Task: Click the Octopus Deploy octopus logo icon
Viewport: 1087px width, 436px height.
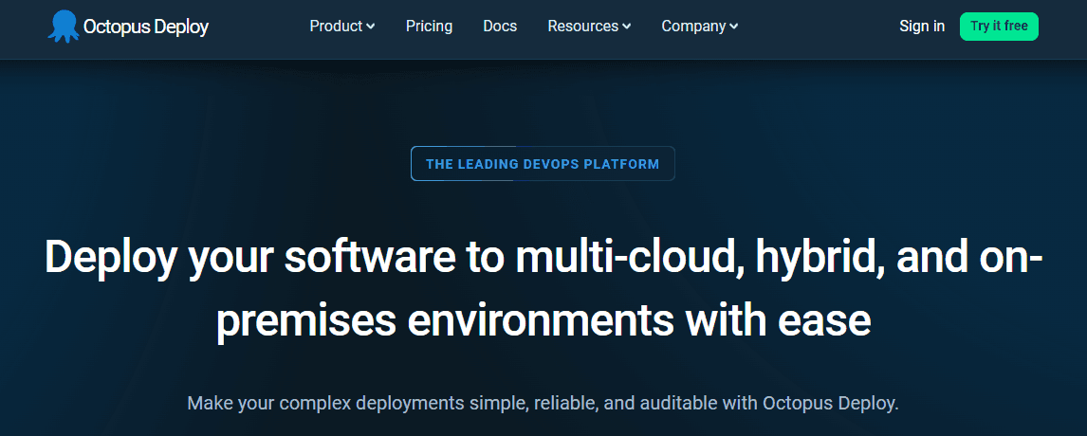Action: (x=64, y=27)
